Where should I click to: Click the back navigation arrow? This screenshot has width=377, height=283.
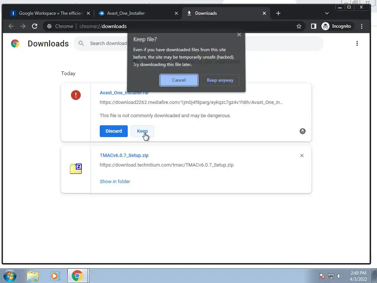pyautogui.click(x=11, y=26)
